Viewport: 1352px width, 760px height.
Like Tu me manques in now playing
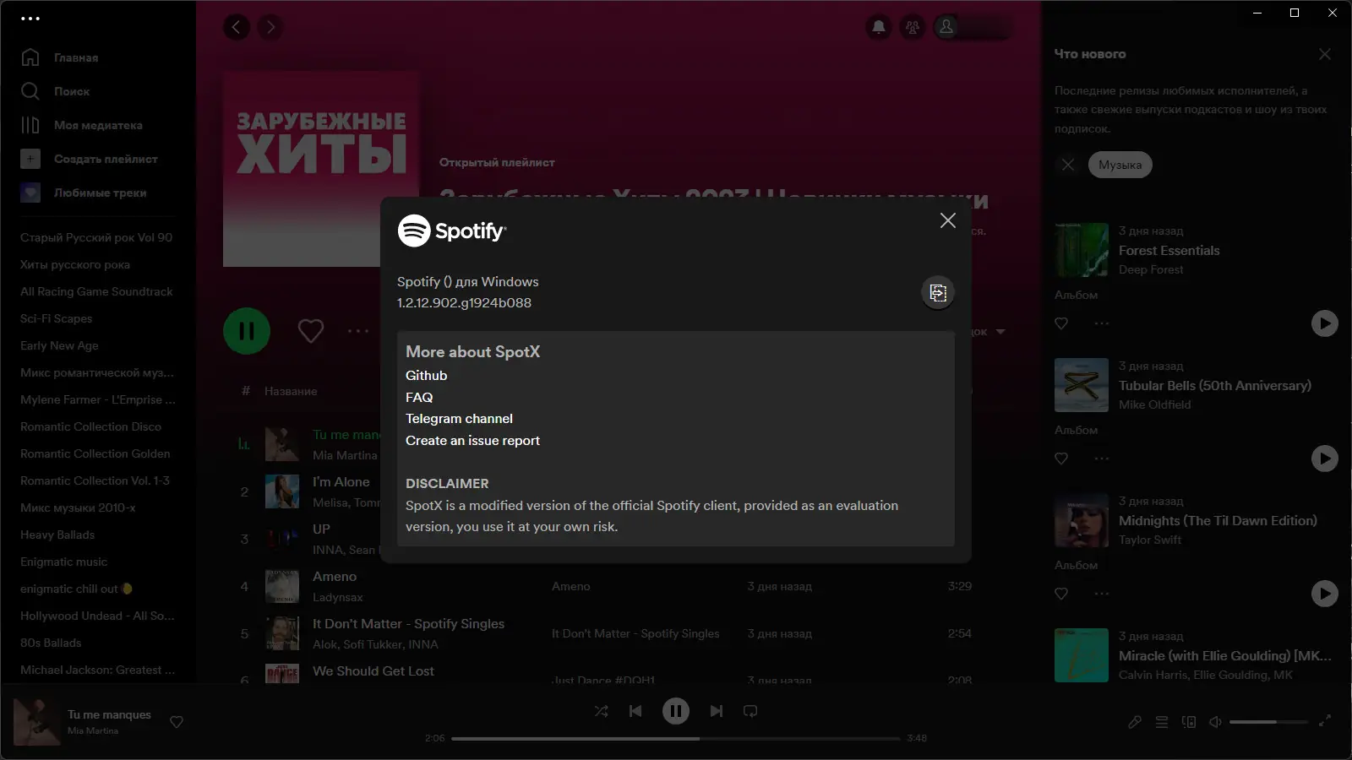point(177,722)
